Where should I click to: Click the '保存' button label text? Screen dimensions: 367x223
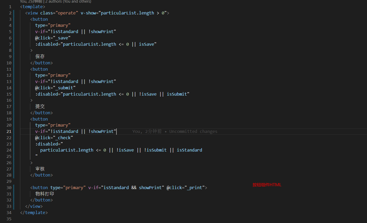(x=40, y=56)
